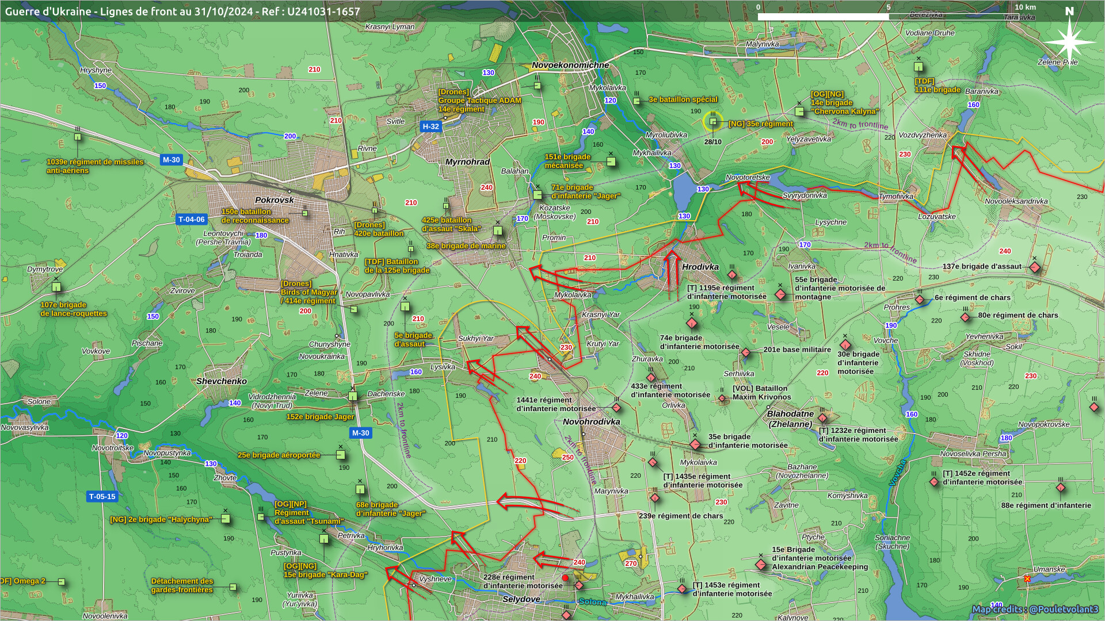Viewport: 1105px width, 621px height.
Task: Select the 111e brigade TDF green marker
Action: [x=919, y=67]
